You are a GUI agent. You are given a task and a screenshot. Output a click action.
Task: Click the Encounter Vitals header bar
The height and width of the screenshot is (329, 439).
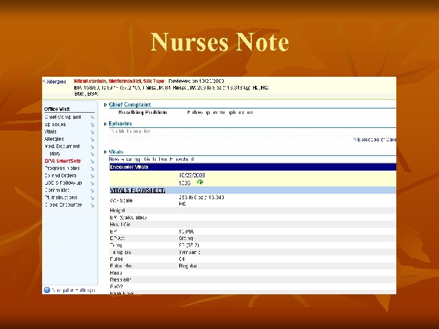[252, 167]
